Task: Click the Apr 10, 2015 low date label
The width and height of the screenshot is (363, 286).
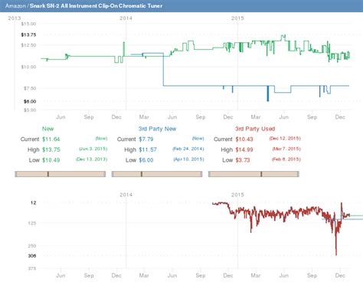Action: pos(188,159)
